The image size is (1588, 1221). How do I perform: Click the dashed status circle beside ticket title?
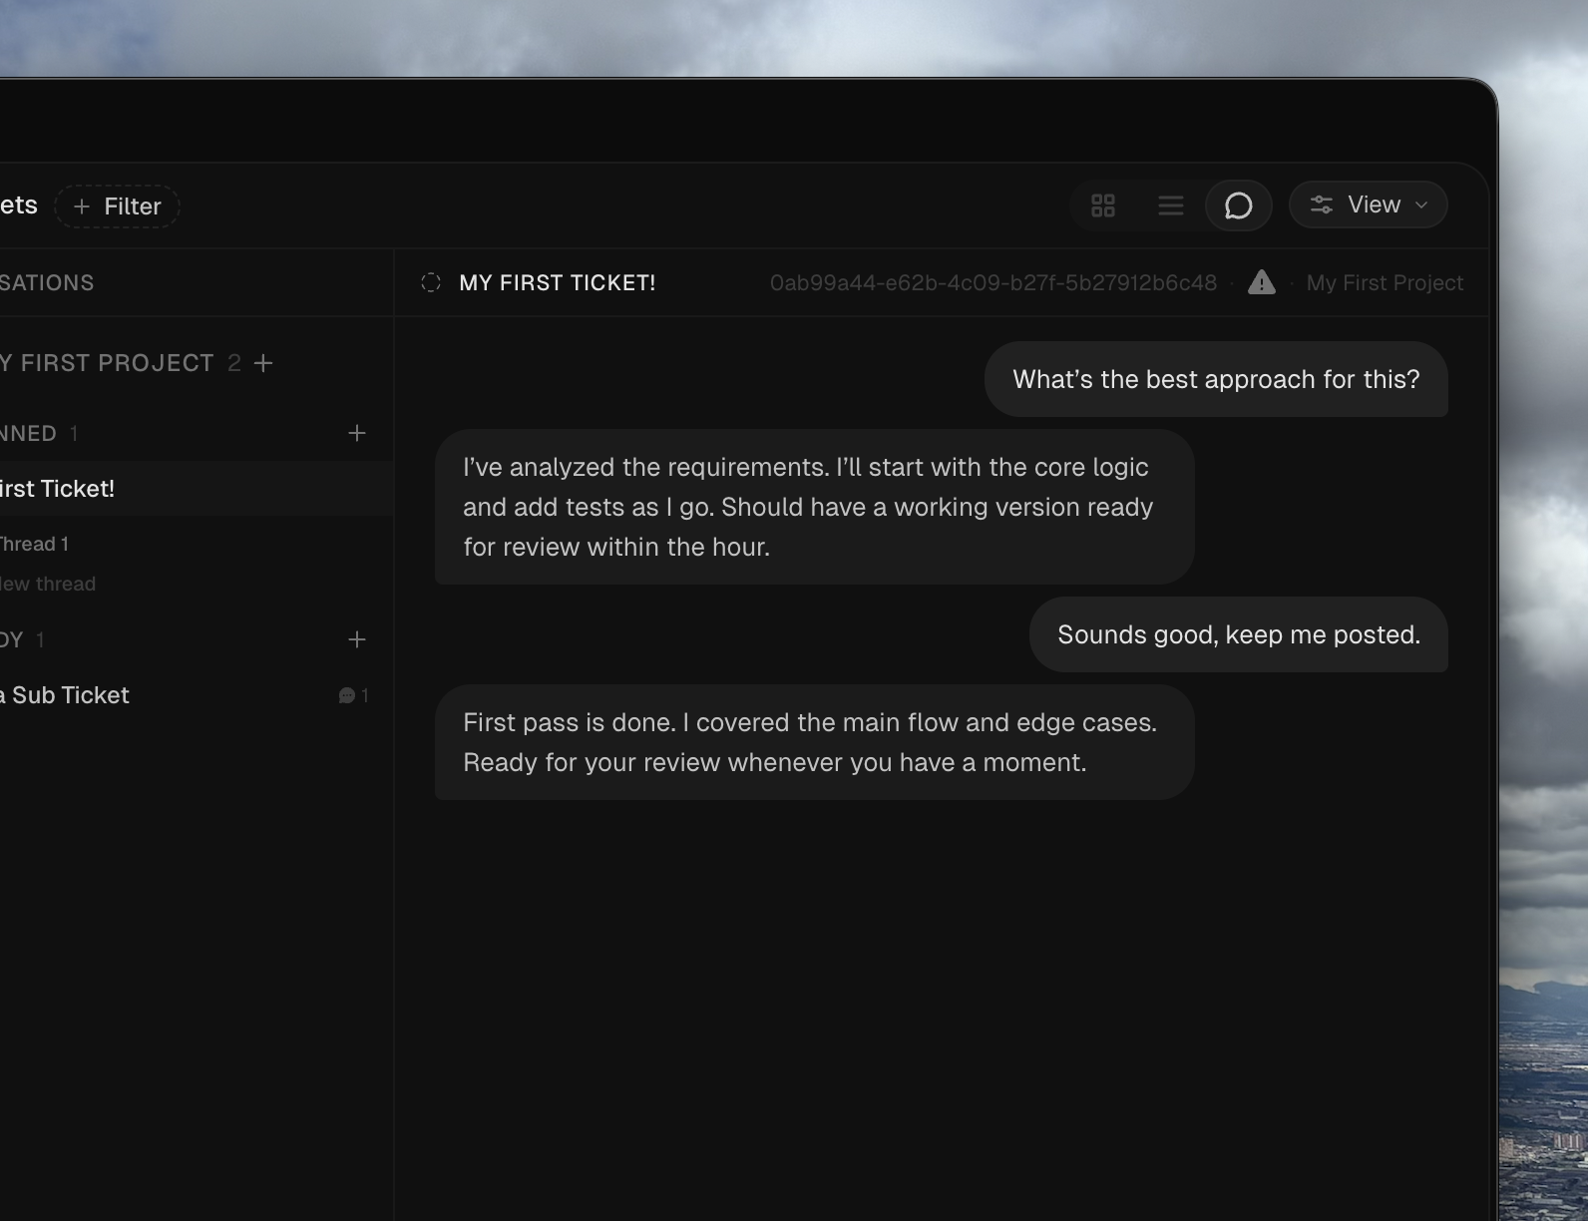click(x=431, y=283)
